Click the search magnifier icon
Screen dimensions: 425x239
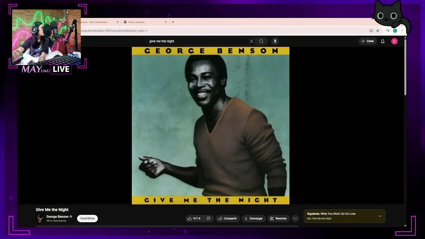point(261,41)
